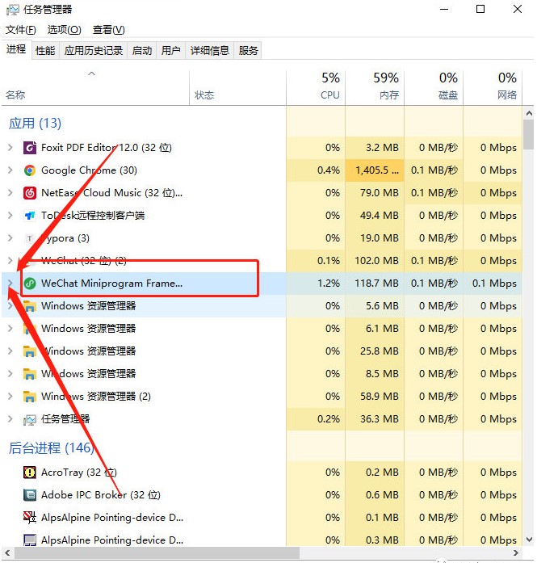Click the vertical scrollbar up arrow
Image resolution: width=537 pixels, height=563 pixels.
[529, 113]
